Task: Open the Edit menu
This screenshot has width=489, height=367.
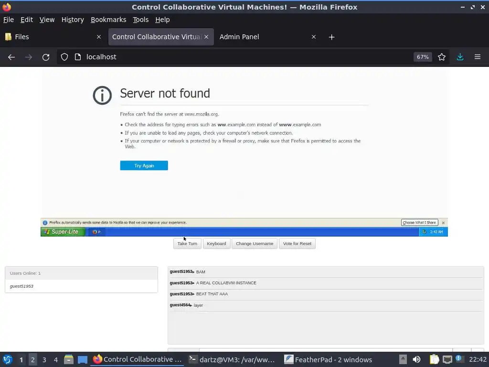Action: click(27, 20)
